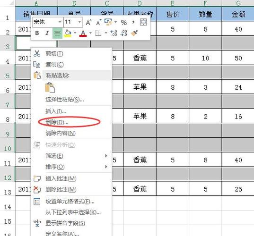Click the copy pages icon

(37, 65)
